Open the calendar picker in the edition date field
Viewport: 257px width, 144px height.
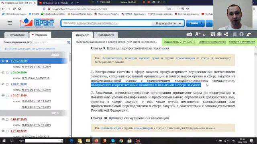(69, 42)
